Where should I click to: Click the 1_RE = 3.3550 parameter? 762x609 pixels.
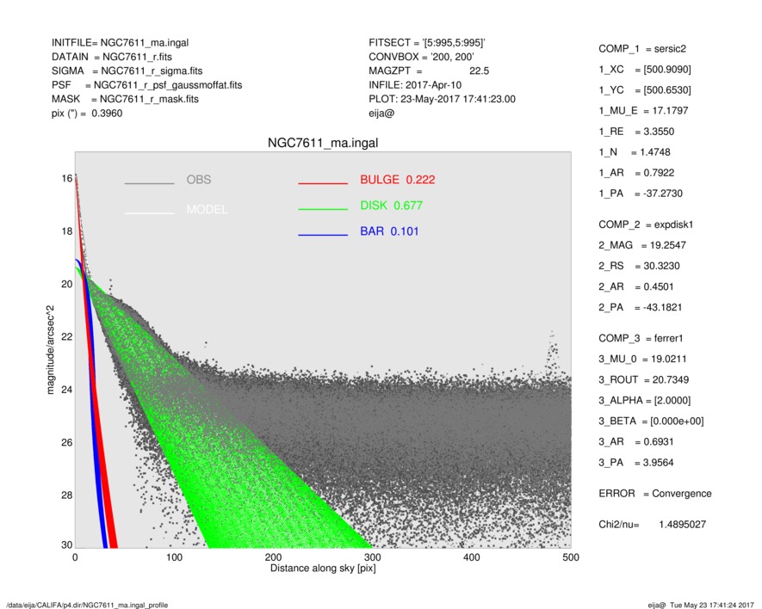click(636, 132)
